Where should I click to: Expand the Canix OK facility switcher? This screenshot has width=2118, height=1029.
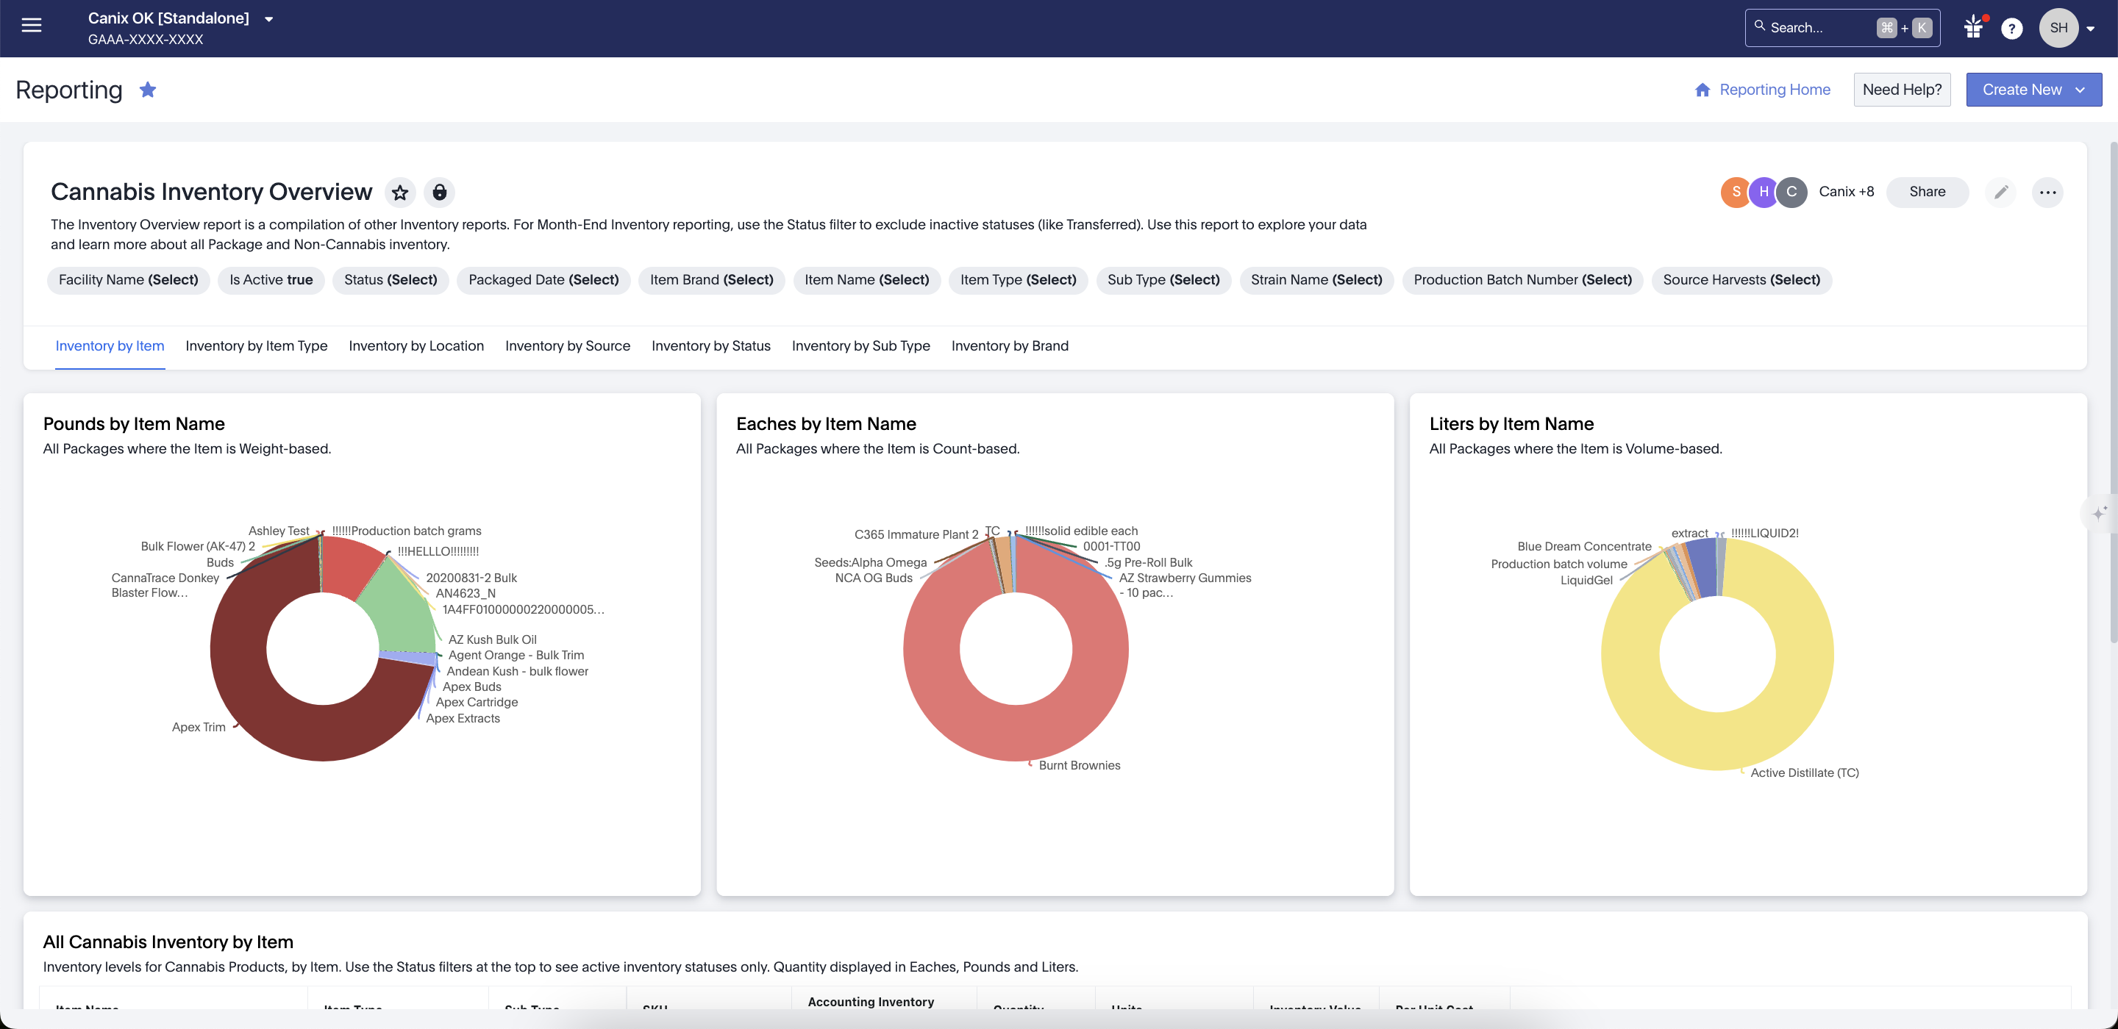coord(268,19)
